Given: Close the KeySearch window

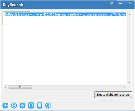Looking at the screenshot, I should tap(129, 3).
